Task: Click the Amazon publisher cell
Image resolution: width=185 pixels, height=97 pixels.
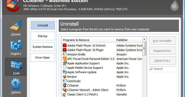Action: [x=121, y=54]
